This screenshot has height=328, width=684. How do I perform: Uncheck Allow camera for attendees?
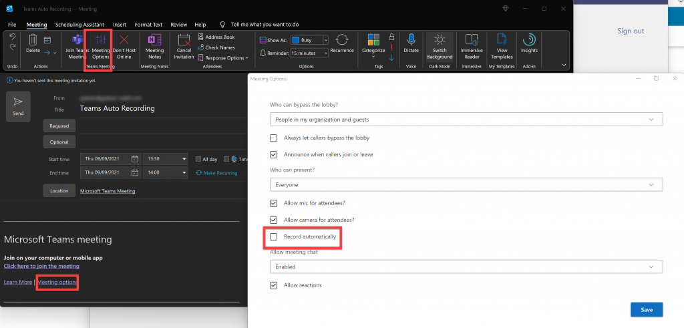point(273,220)
